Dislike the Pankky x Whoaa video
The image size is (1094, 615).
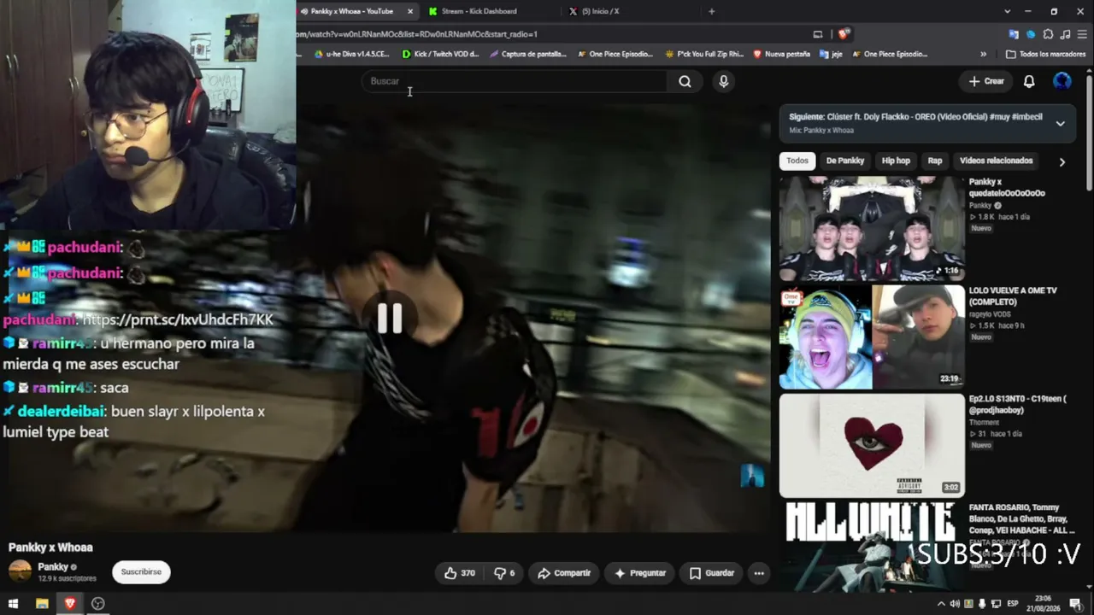tap(504, 573)
